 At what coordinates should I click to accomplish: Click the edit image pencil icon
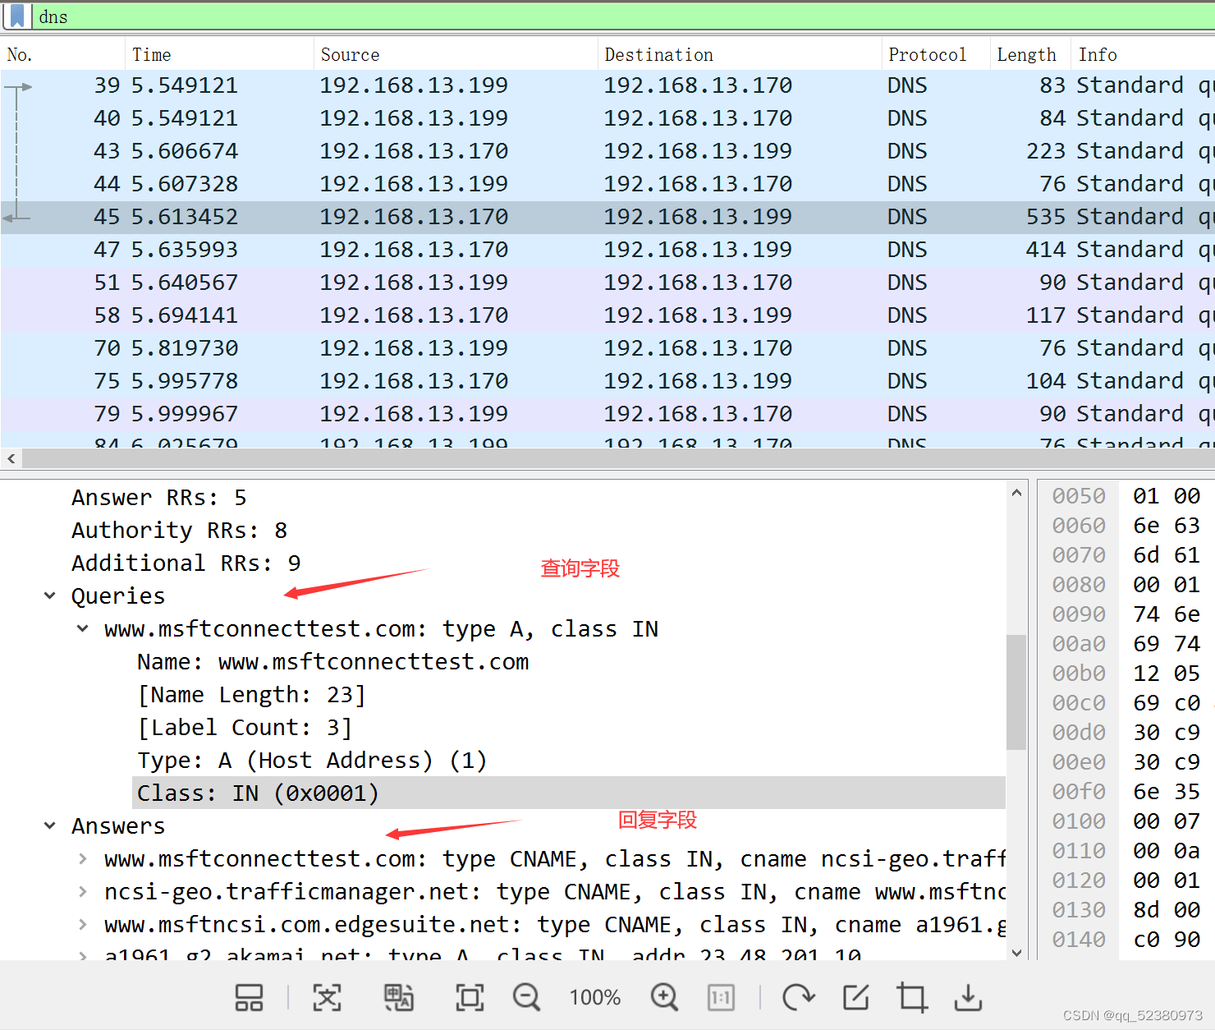855,998
